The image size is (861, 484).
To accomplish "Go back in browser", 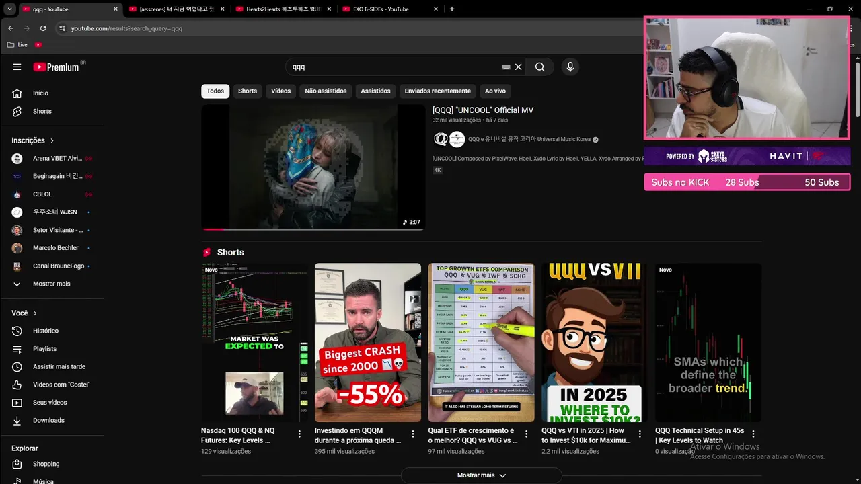I will click(x=11, y=28).
